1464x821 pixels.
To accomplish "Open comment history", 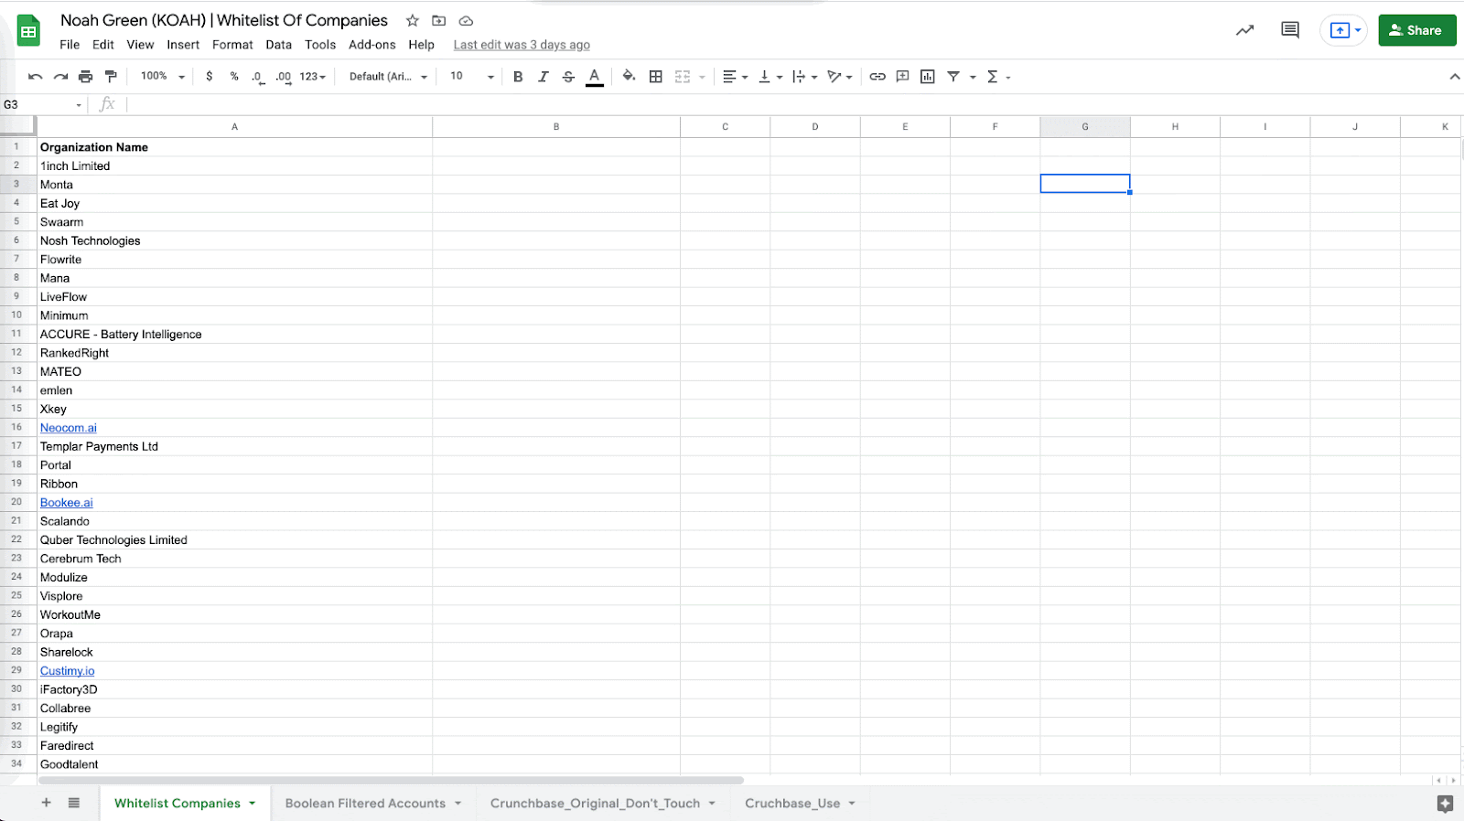I will [x=1290, y=30].
